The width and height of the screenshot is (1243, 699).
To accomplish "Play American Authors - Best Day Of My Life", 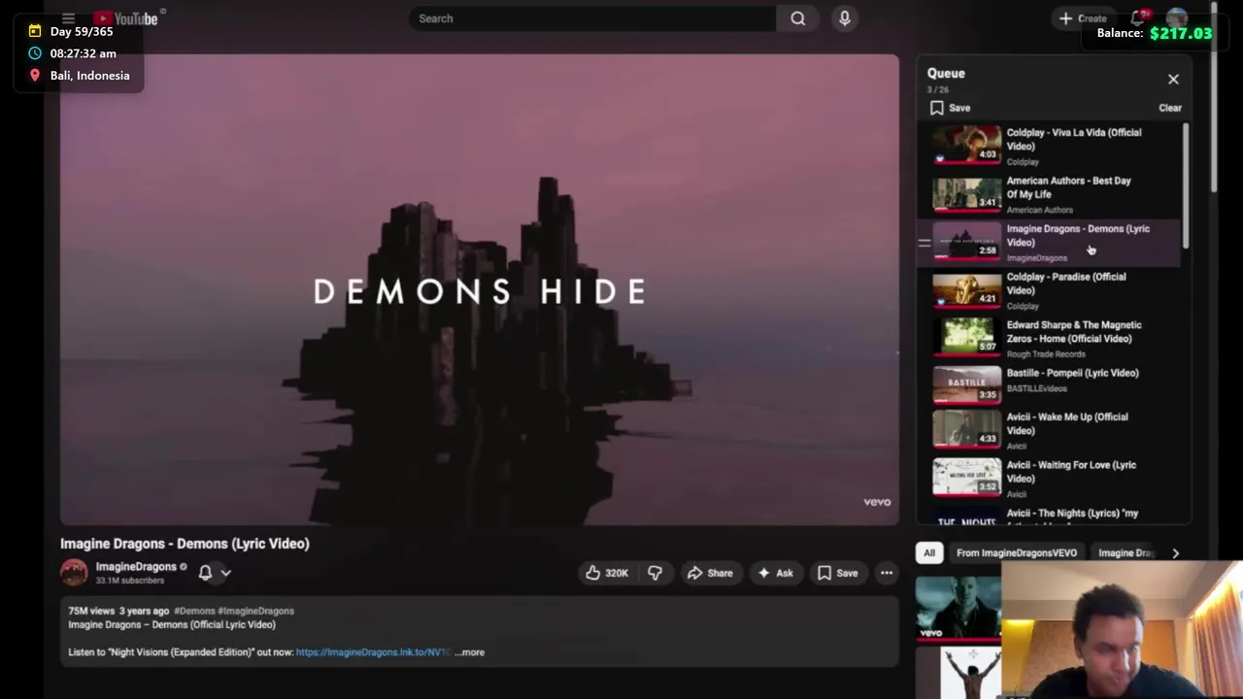I will [x=1049, y=193].
